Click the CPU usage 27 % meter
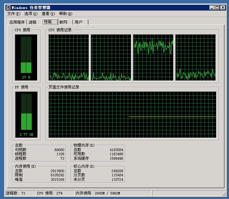 [x=26, y=57]
